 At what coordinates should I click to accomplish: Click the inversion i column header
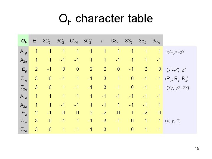coord(101,40)
